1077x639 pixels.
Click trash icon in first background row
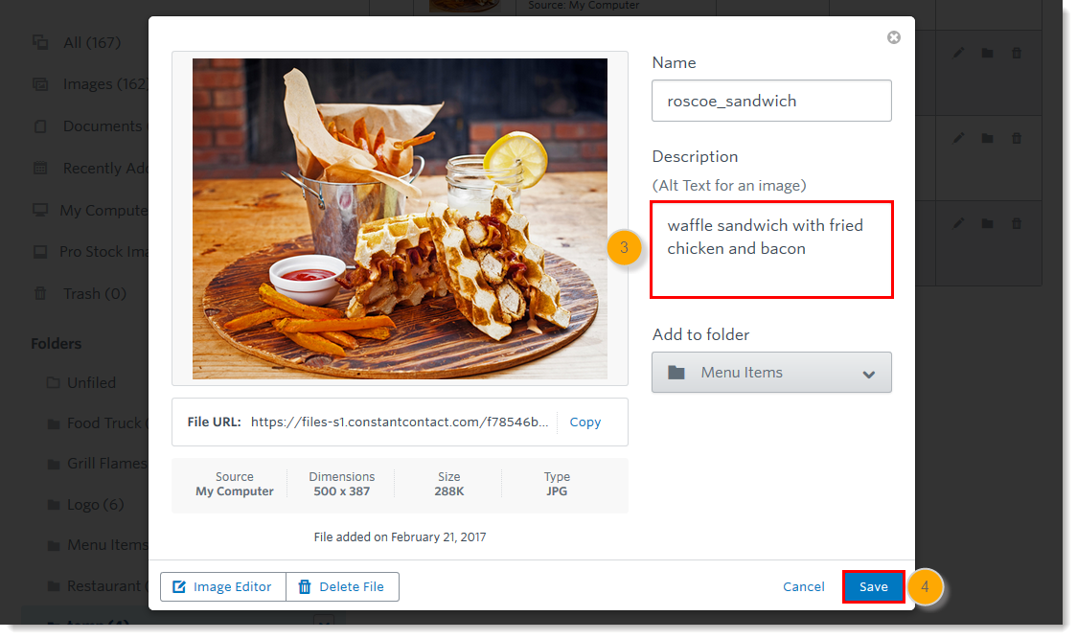point(1017,53)
